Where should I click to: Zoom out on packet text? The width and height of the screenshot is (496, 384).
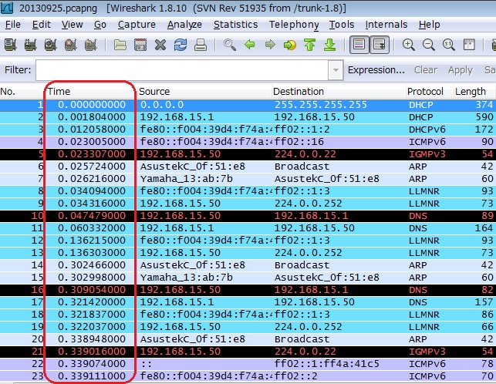click(429, 45)
